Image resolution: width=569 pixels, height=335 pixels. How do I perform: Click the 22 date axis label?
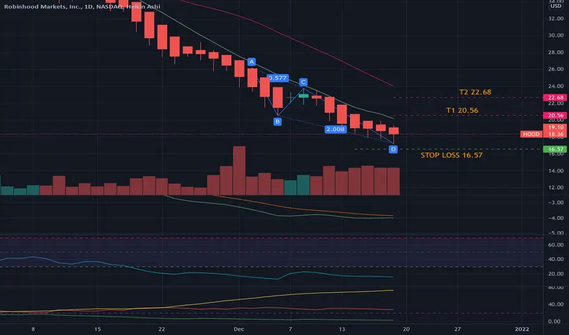pos(162,329)
